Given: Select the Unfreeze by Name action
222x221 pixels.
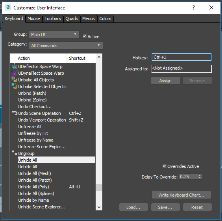Looking at the screenshot, I should pyautogui.click(x=36, y=140).
